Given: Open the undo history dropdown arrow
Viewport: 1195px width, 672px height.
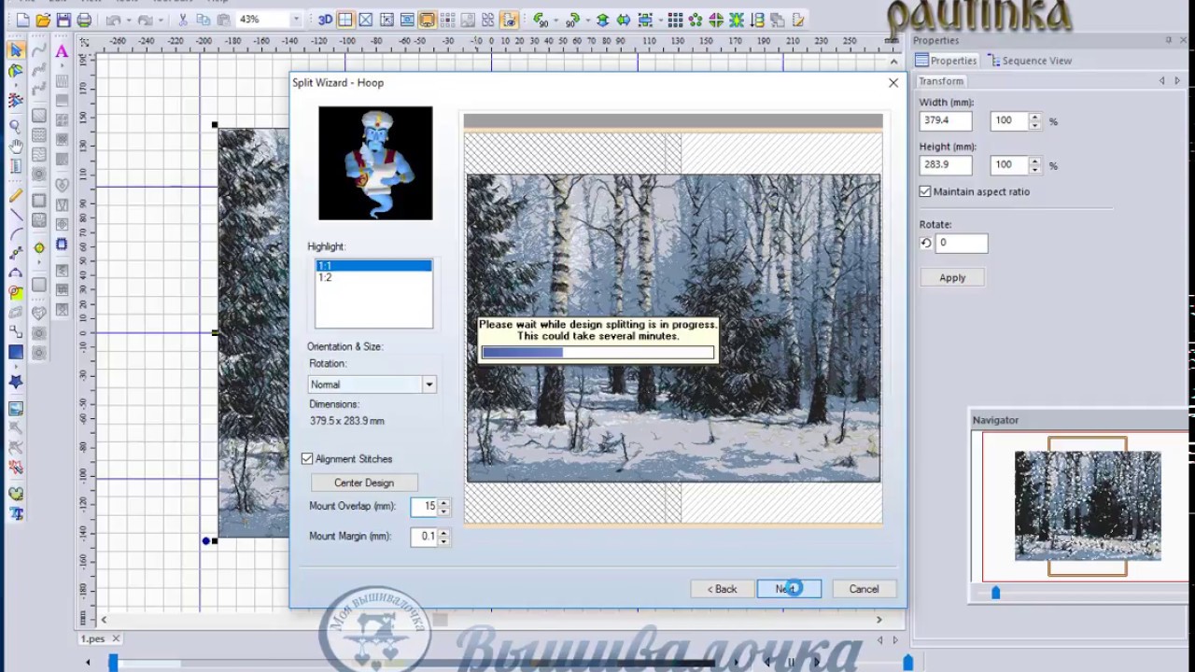Looking at the screenshot, I should [127, 20].
